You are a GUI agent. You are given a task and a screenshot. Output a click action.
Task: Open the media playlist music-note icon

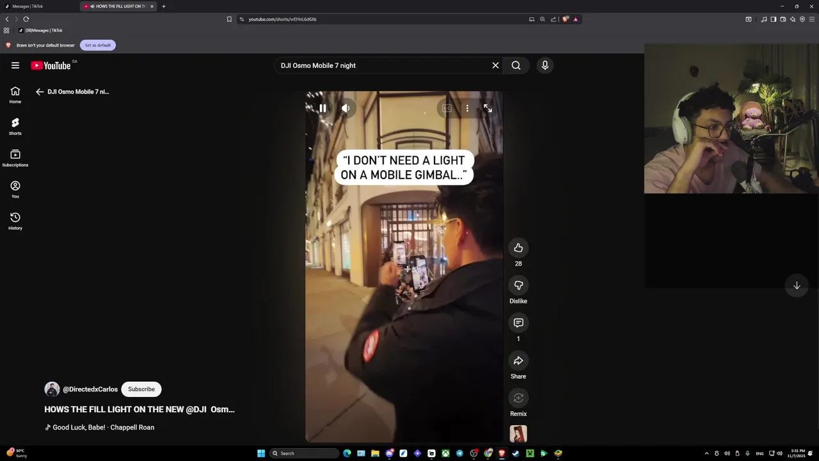point(763,19)
